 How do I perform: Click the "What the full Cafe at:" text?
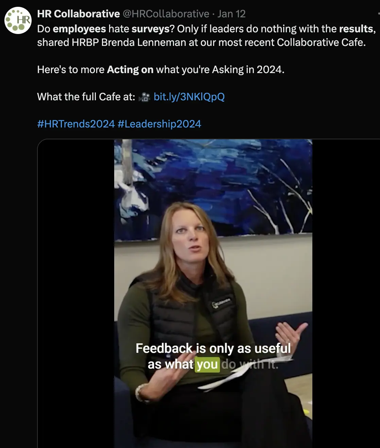(x=86, y=97)
